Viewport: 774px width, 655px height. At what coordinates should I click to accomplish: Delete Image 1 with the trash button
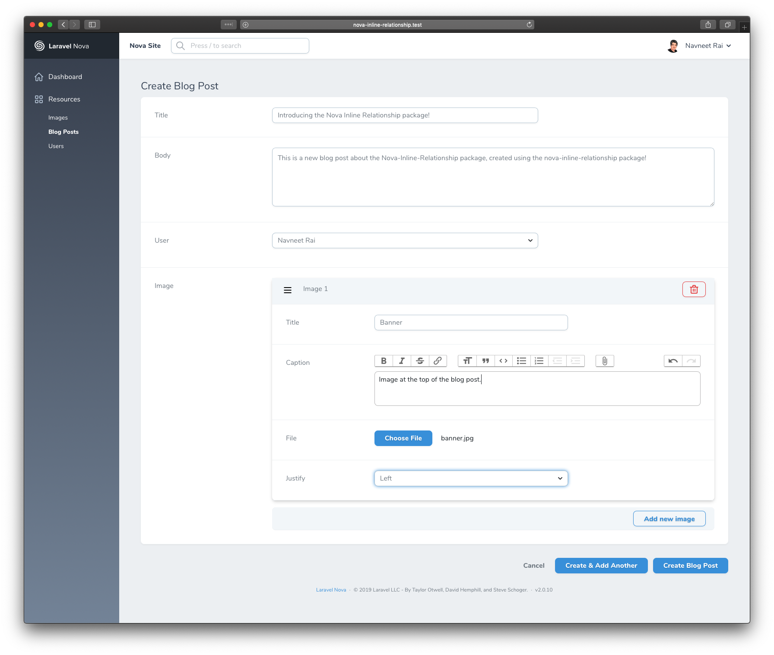pyautogui.click(x=694, y=289)
